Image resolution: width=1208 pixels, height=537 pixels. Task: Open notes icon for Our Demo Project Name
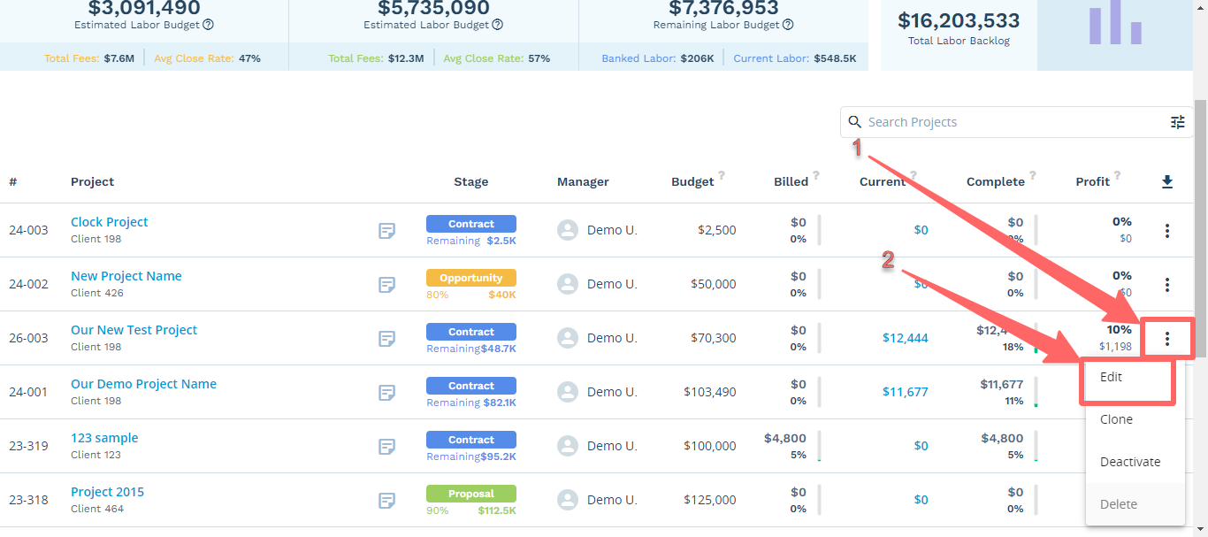386,393
